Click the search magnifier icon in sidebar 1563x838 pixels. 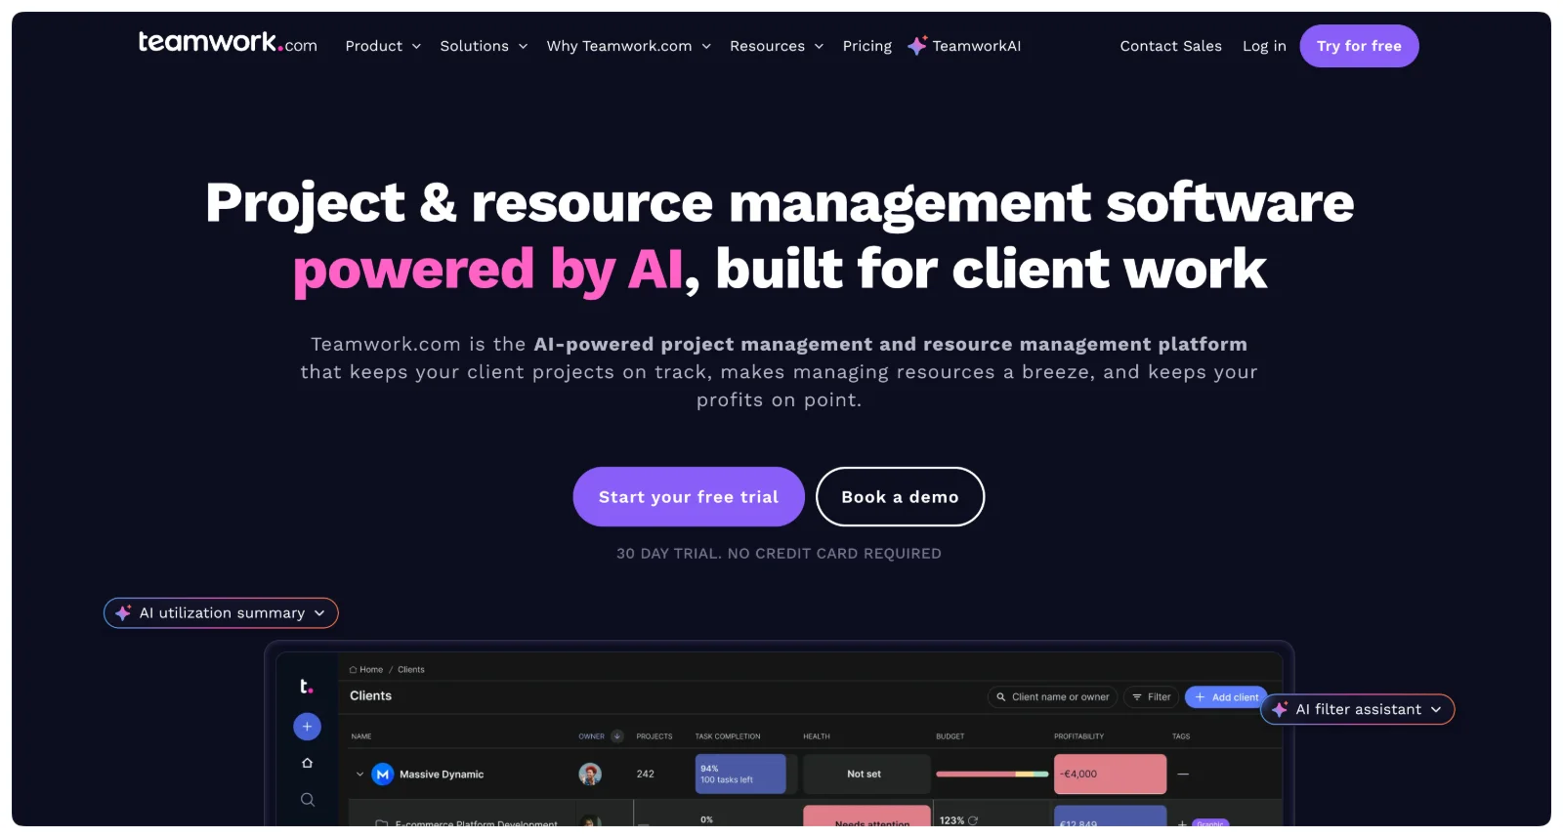[x=307, y=800]
